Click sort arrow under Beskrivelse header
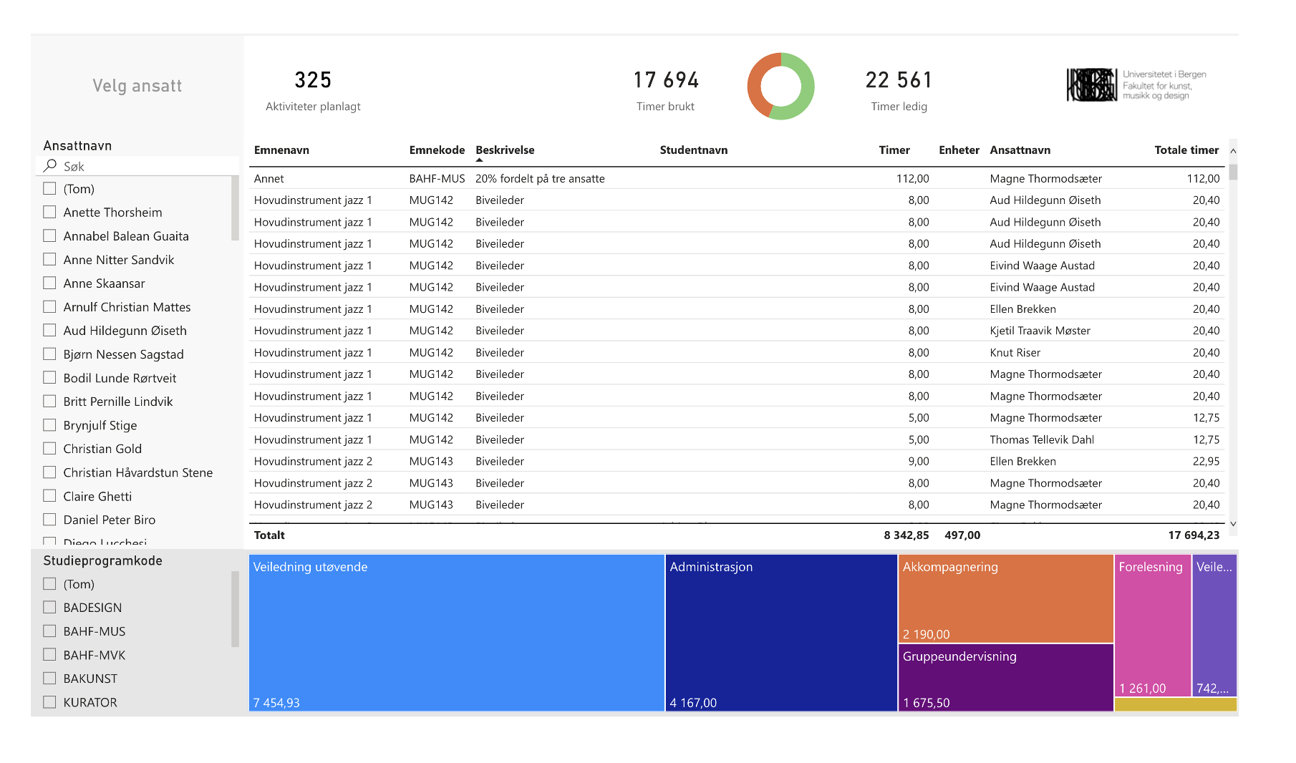 [479, 160]
